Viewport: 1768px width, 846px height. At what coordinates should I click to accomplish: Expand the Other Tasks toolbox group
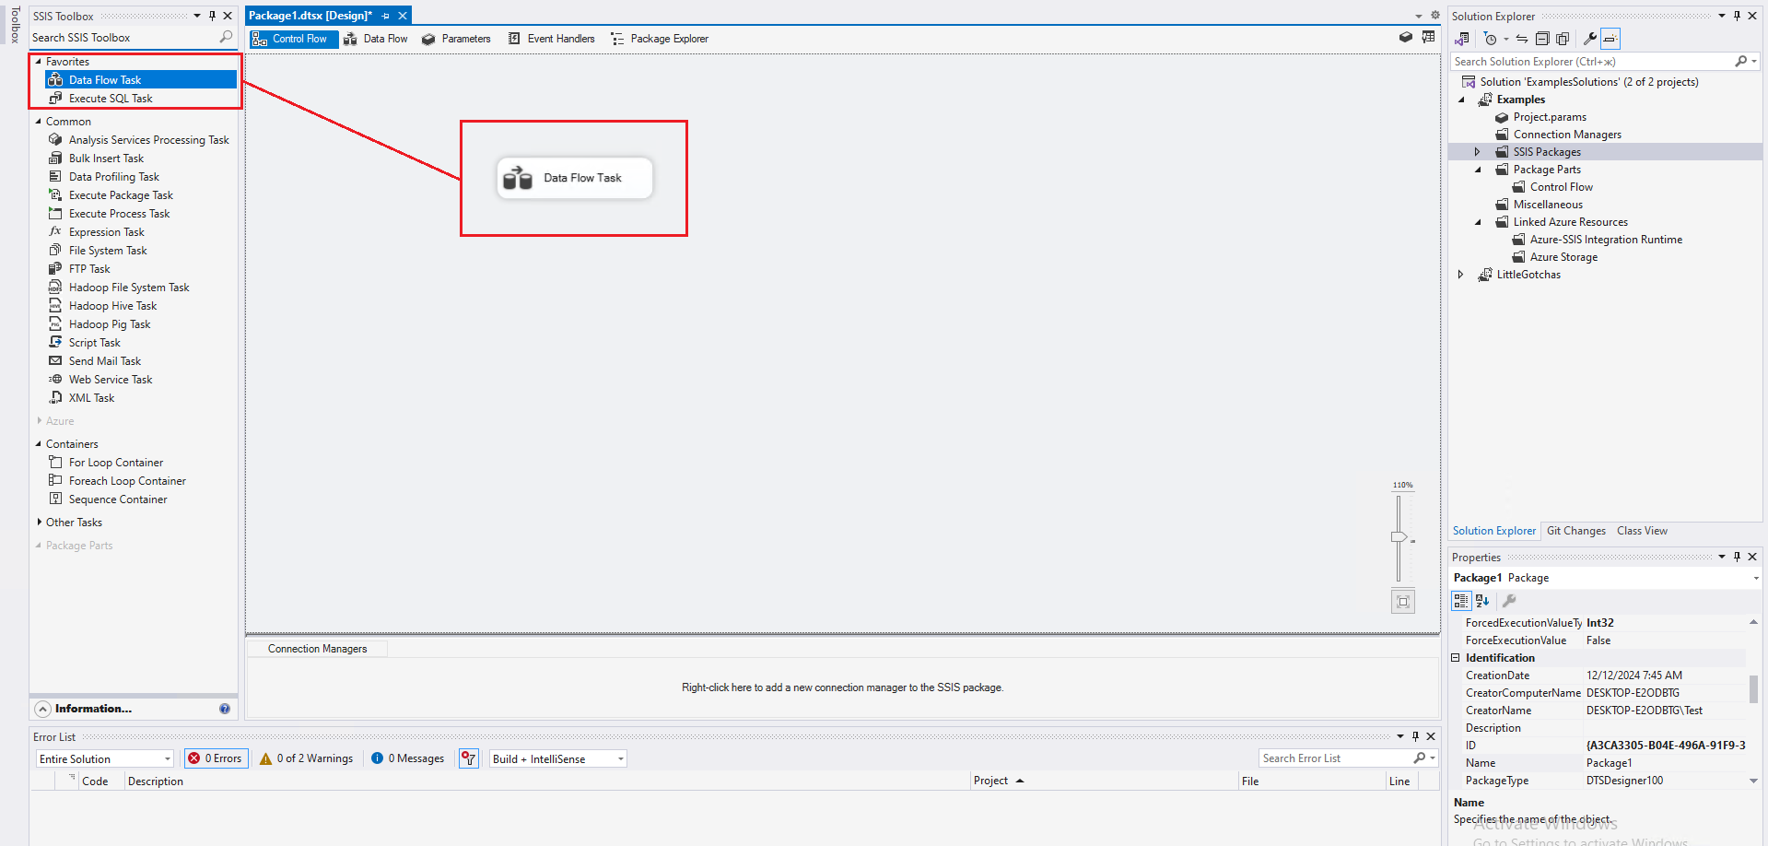39,523
